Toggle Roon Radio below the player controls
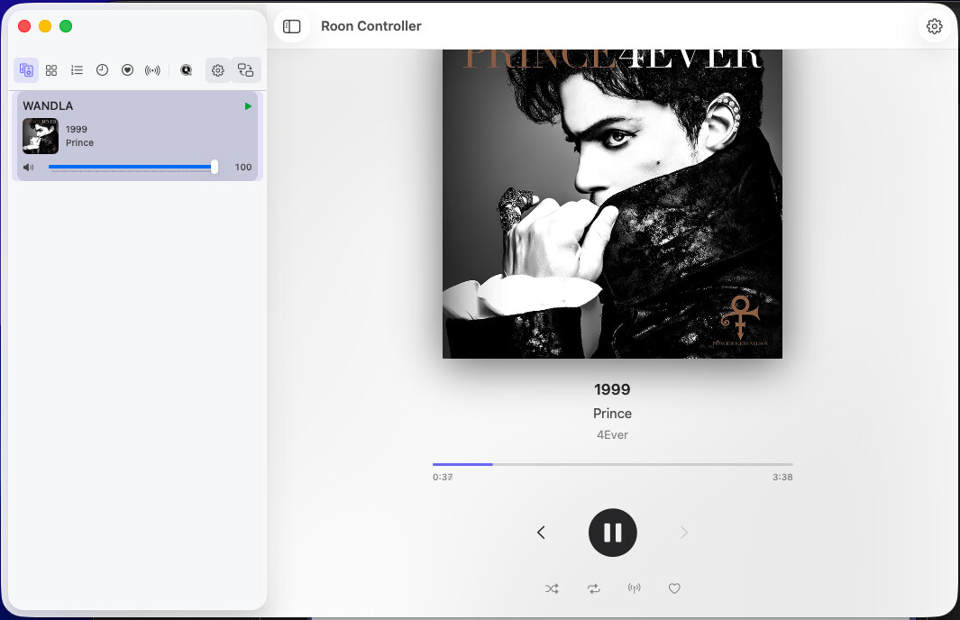Screen dimensions: 960x620 point(635,588)
